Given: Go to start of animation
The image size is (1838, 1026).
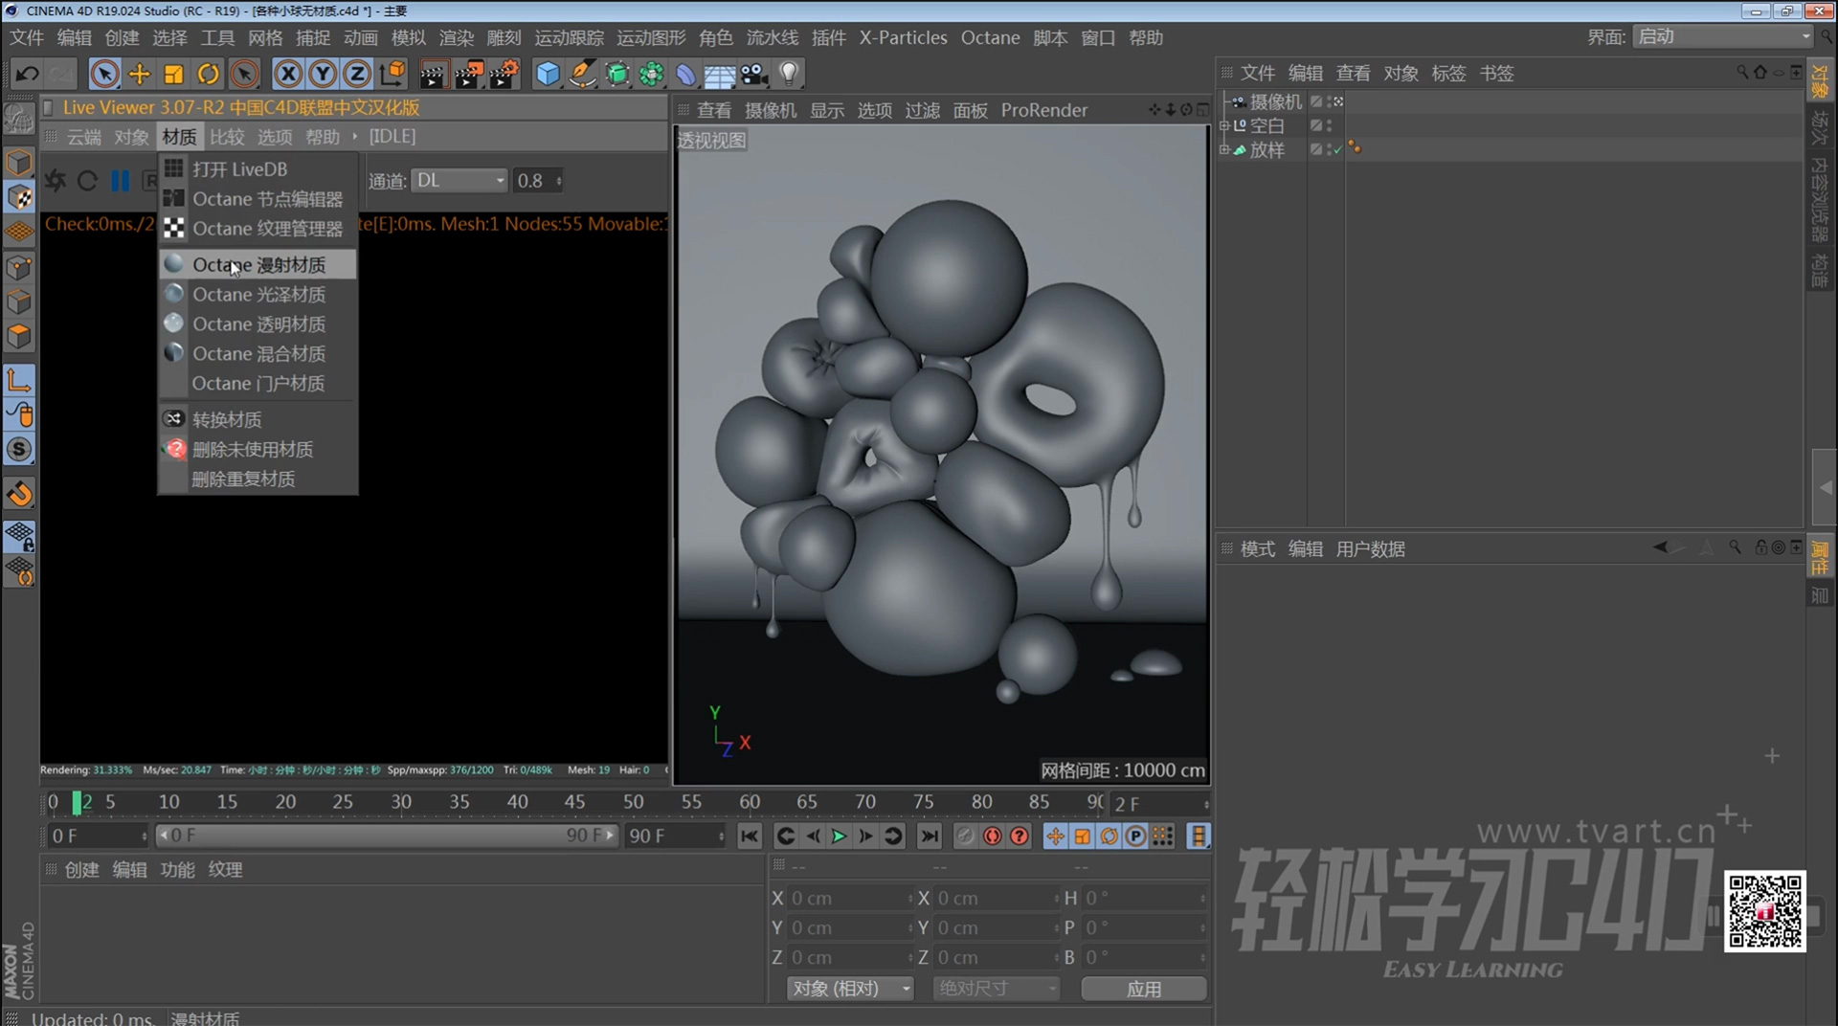Looking at the screenshot, I should [x=750, y=836].
